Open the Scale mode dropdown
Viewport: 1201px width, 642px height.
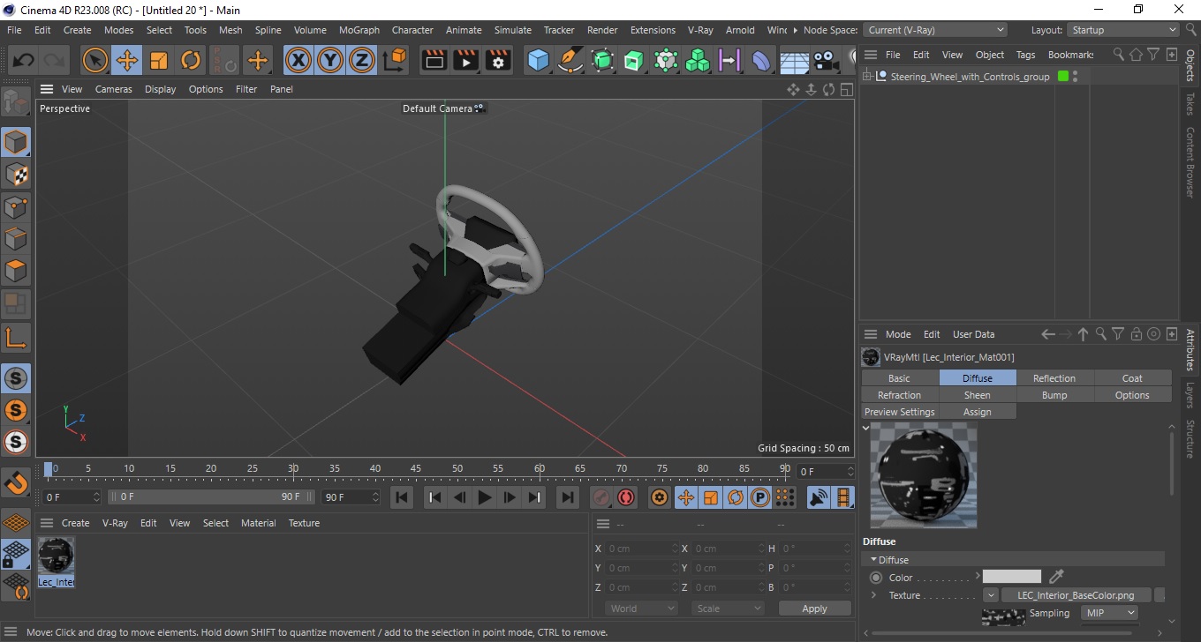point(729,608)
